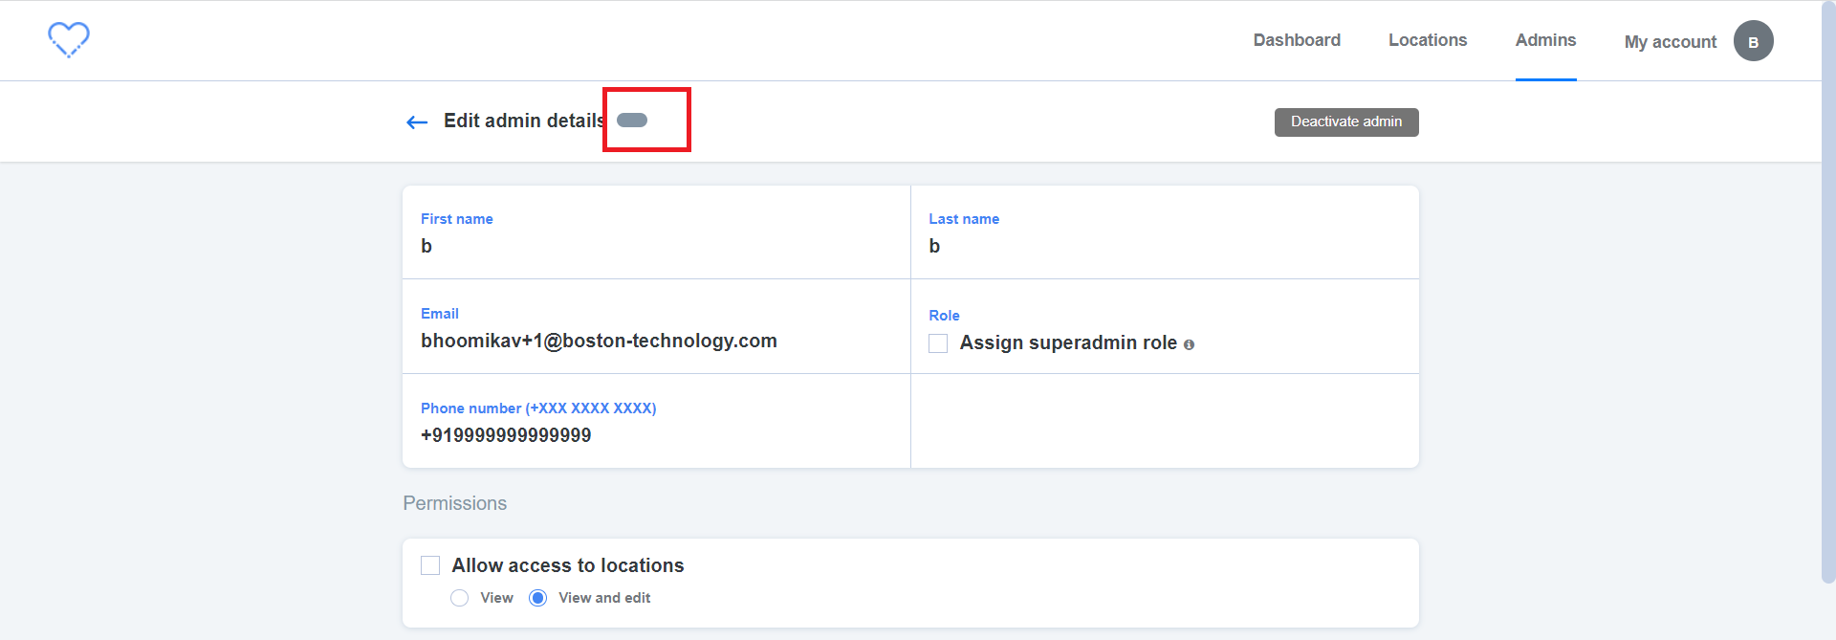The image size is (1836, 640).
Task: Check Assign superadmin role checkbox
Action: [938, 343]
